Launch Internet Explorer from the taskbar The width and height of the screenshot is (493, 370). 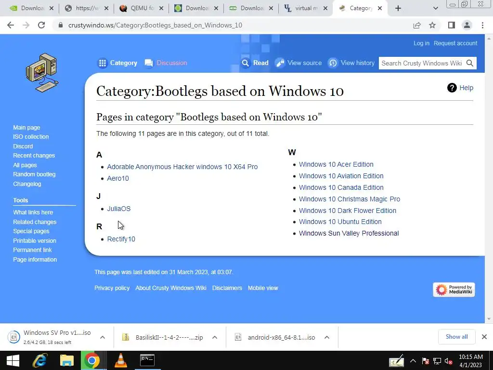[39, 360]
